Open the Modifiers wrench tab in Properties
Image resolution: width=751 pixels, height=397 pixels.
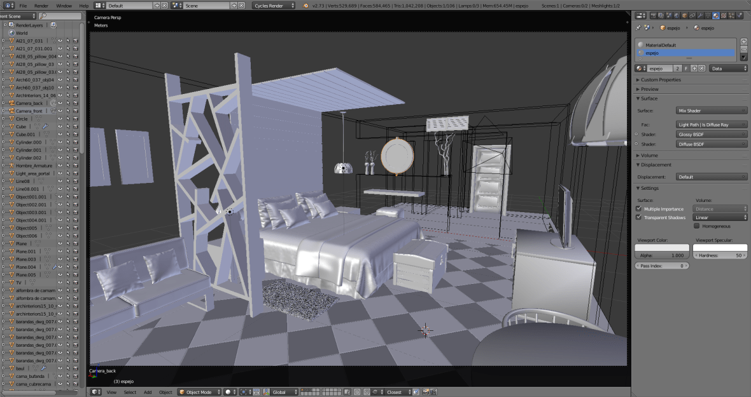point(699,16)
